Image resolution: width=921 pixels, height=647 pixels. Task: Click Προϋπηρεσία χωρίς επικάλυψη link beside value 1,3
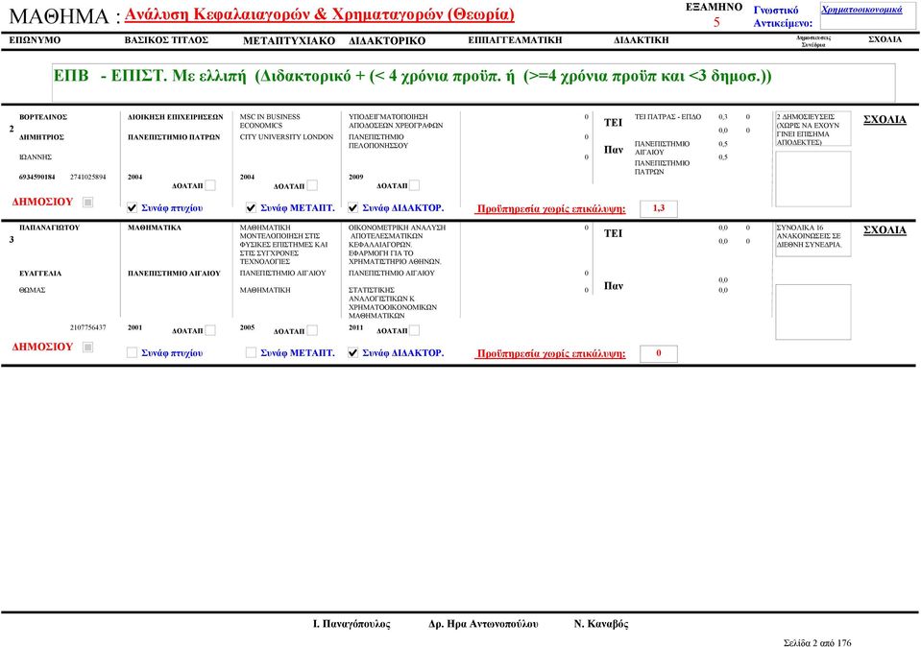551,209
